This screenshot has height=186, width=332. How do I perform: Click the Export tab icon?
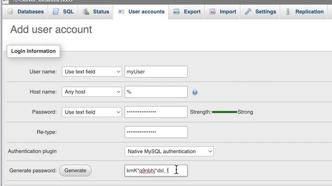(x=176, y=11)
